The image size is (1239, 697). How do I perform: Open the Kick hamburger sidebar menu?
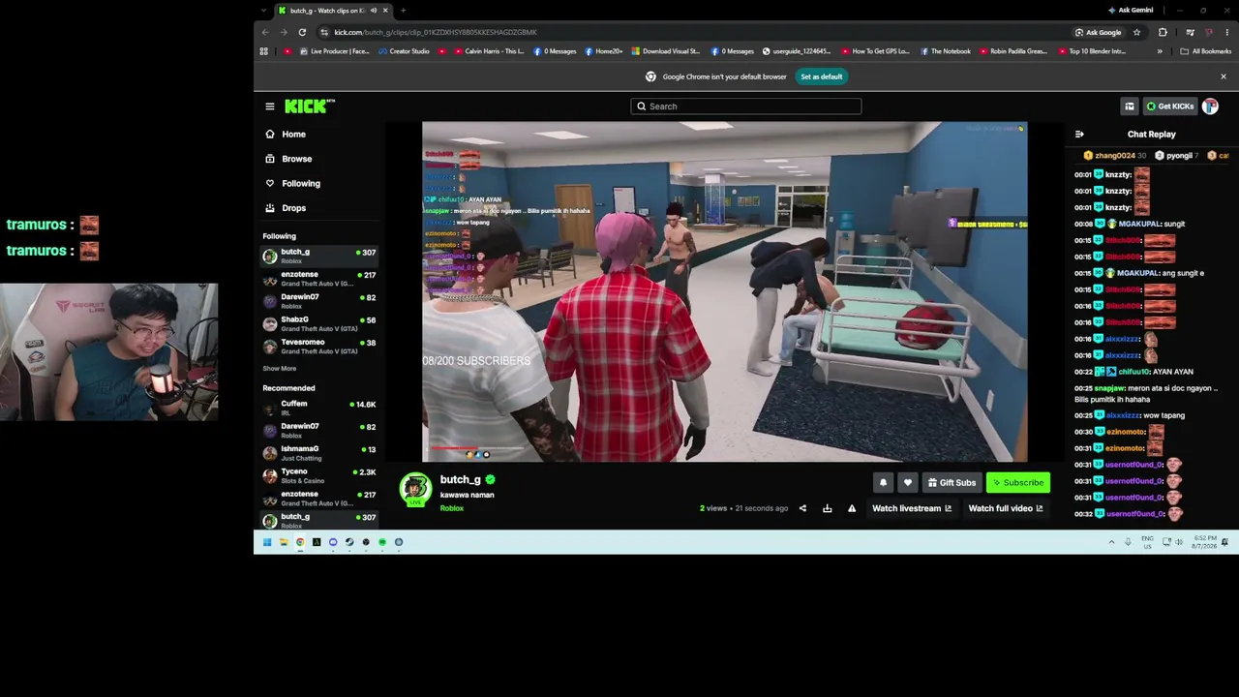pyautogui.click(x=270, y=106)
